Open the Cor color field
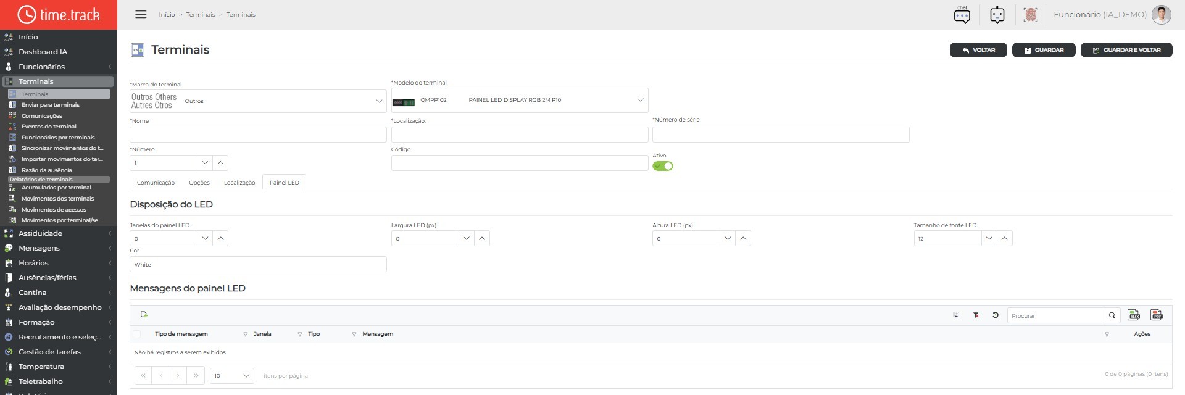Viewport: 1185px width, 395px height. coord(258,264)
